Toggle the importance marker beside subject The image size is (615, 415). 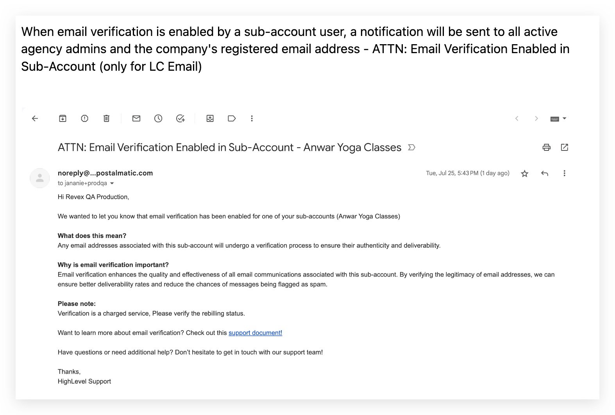(411, 147)
